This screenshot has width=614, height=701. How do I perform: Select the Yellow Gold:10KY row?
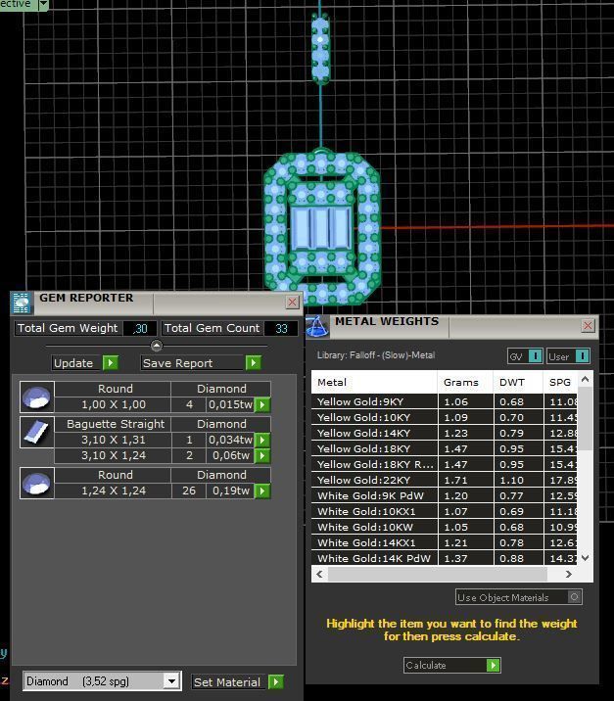coord(444,417)
